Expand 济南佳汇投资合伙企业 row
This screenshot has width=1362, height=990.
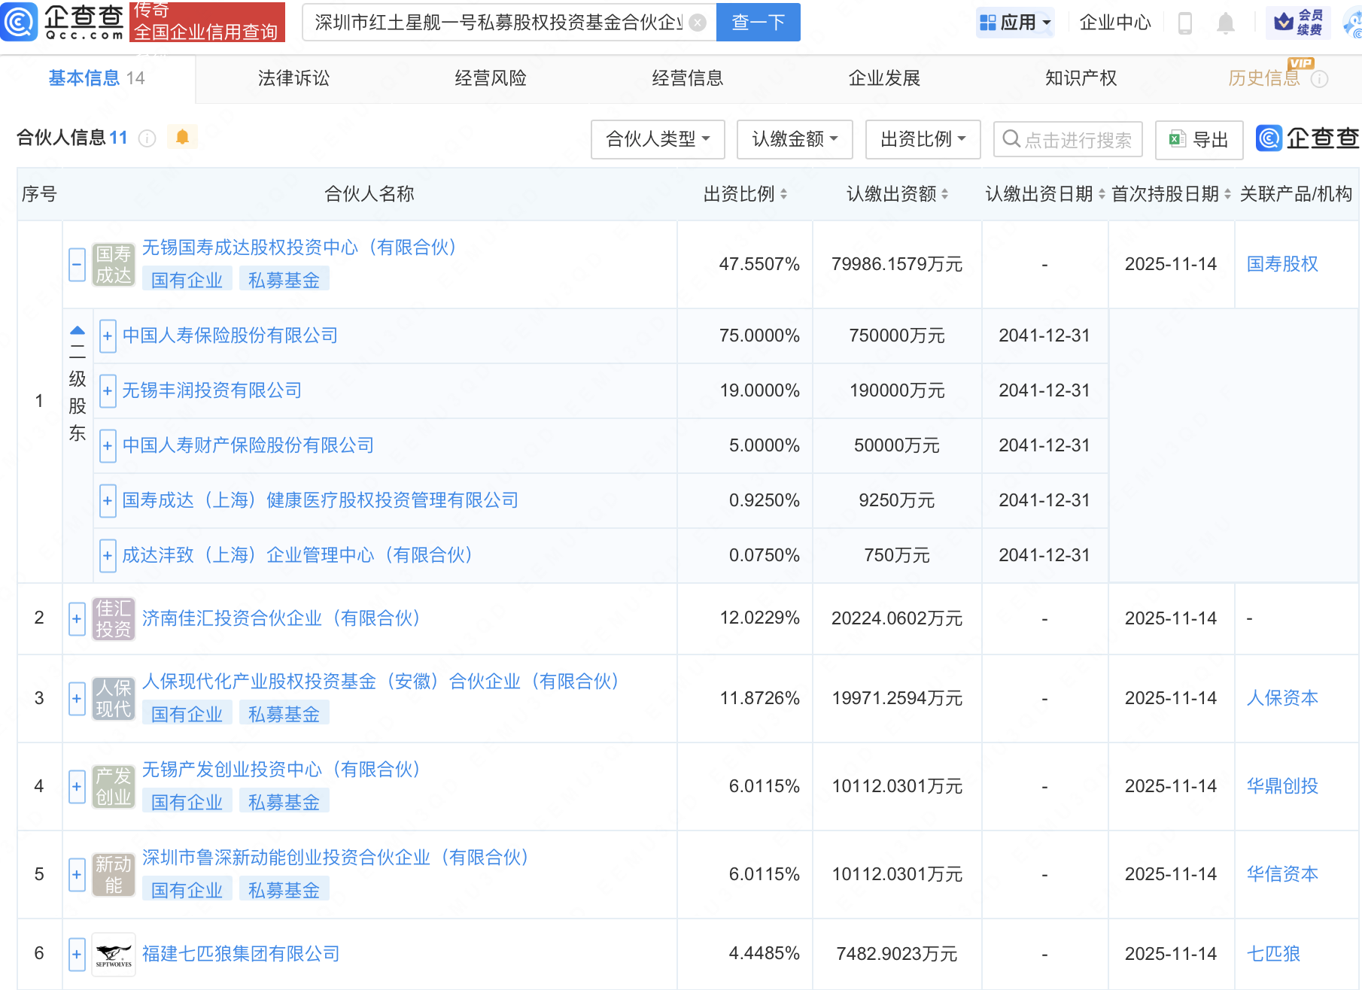click(x=77, y=618)
